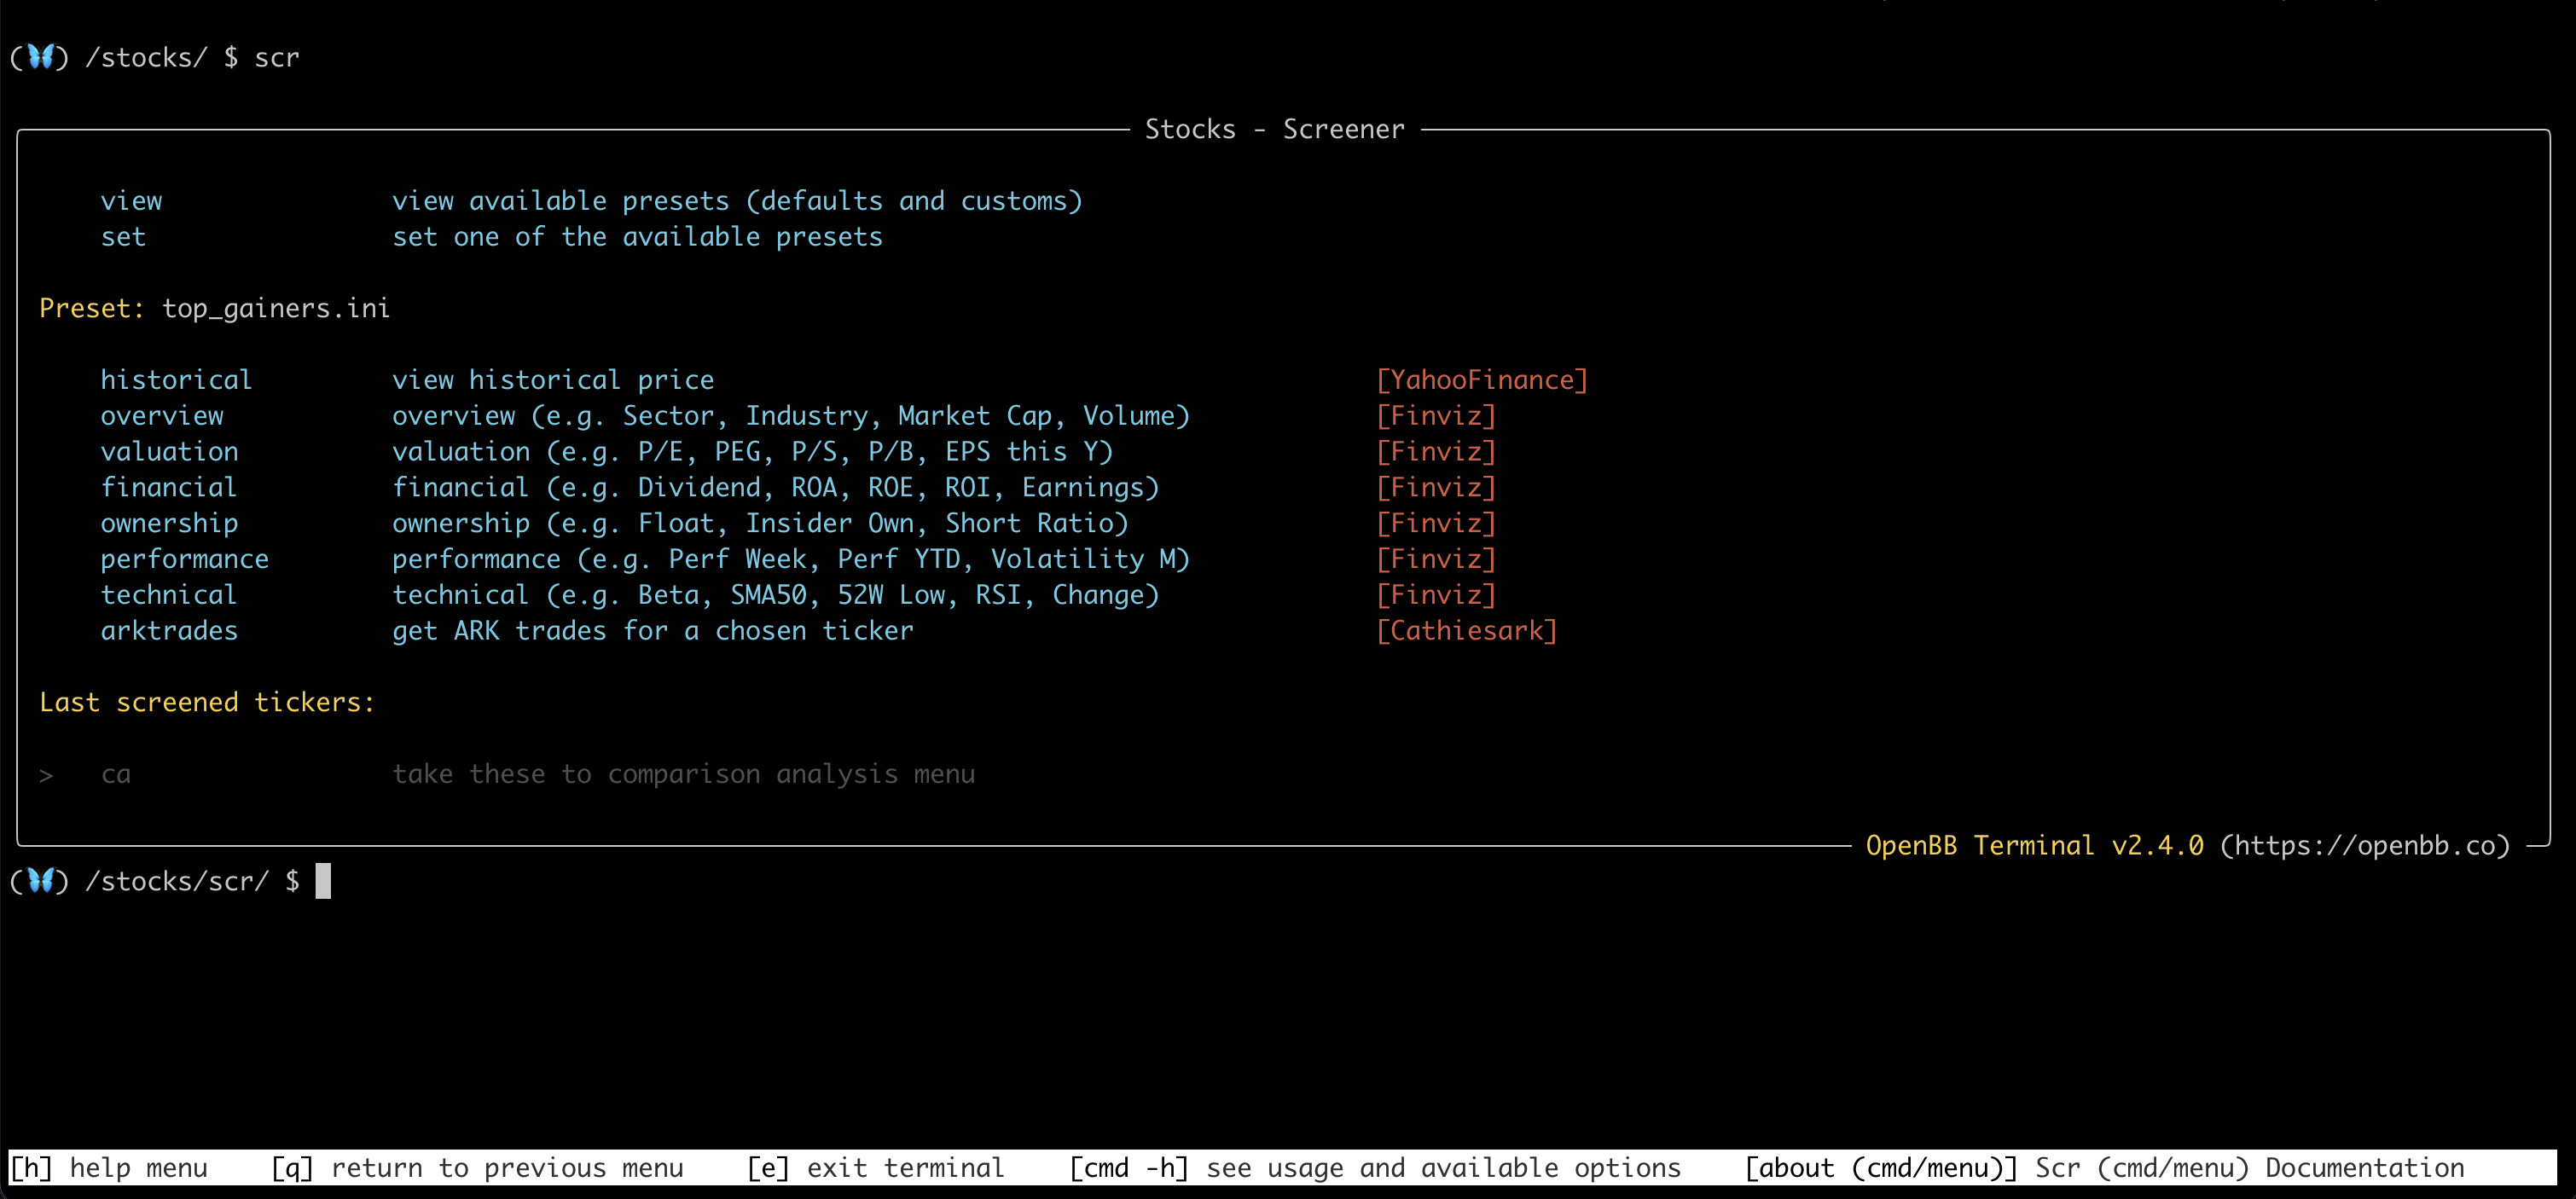Screen dimensions: 2576x1199
Task: Click the [about (cmd/menu)] documentation hint
Action: click(x=2104, y=1168)
